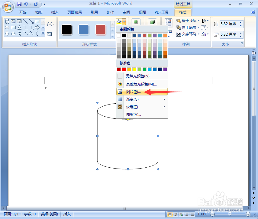Click zoom slider thumb in status bar

230,214
